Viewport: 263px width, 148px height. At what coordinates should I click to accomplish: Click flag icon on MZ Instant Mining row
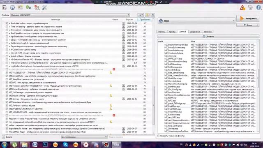pyautogui.click(x=111, y=96)
